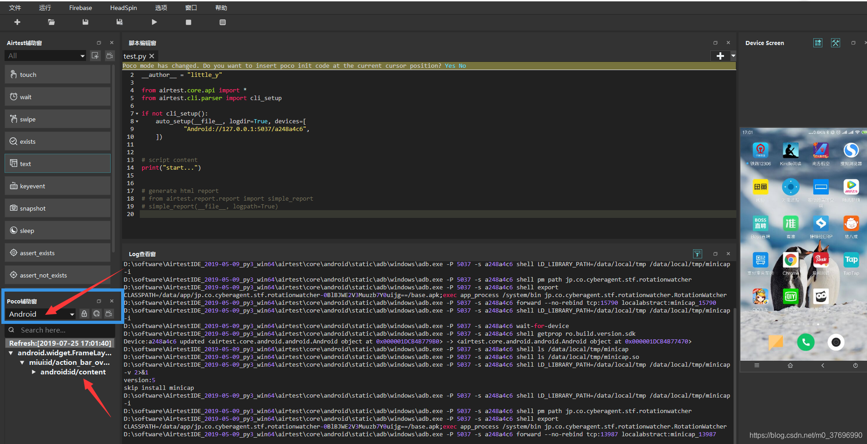Tap the green phone dialer icon
The image size is (867, 444).
pyautogui.click(x=806, y=342)
